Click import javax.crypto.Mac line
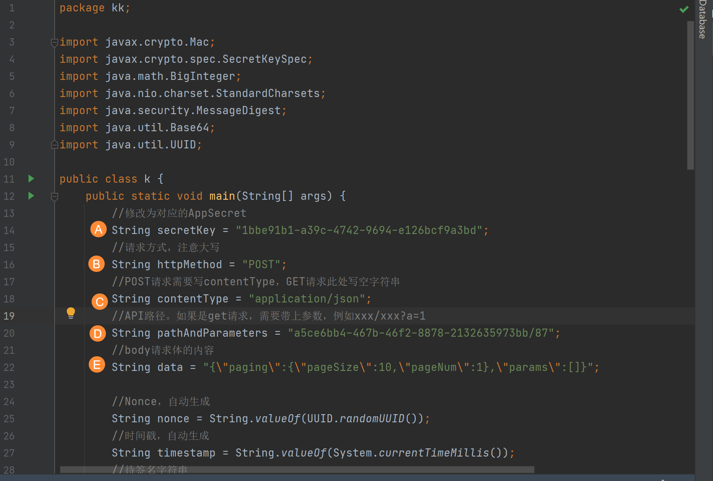This screenshot has height=481, width=713. coord(137,42)
